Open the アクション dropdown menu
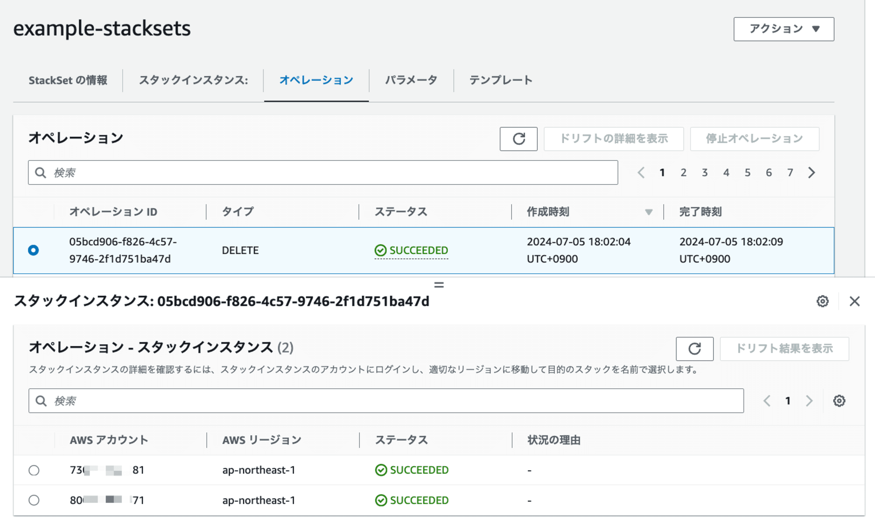This screenshot has height=524, width=875. pyautogui.click(x=784, y=29)
